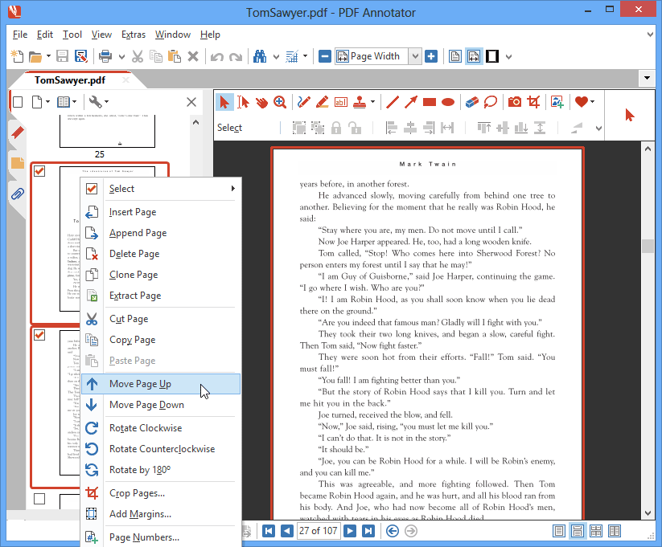
Task: Open the attachments paperclip sidebar tab
Action: (18, 194)
